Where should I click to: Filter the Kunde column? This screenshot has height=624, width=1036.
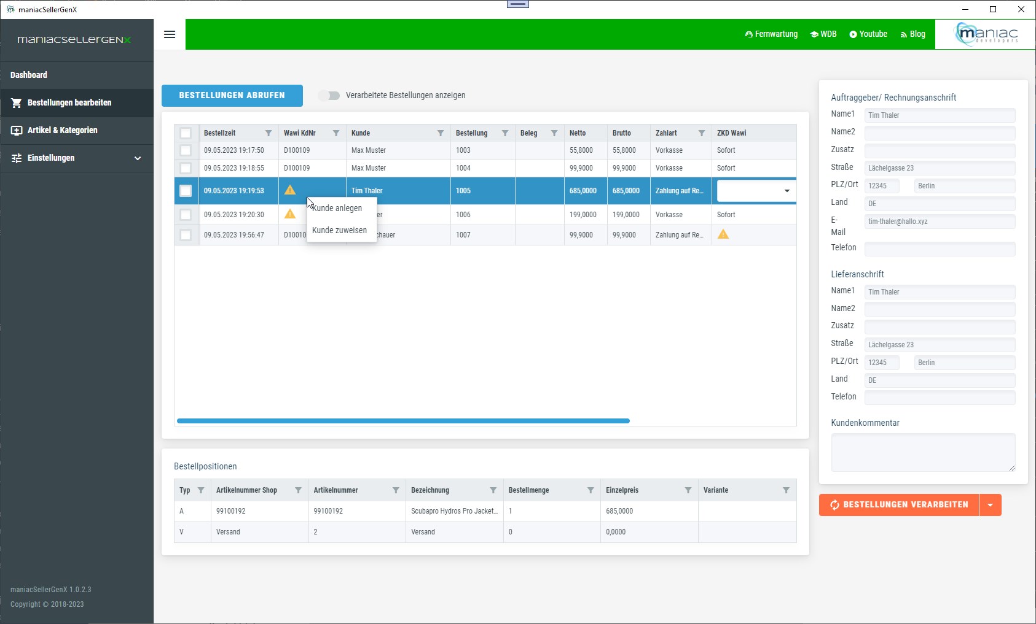click(x=441, y=133)
